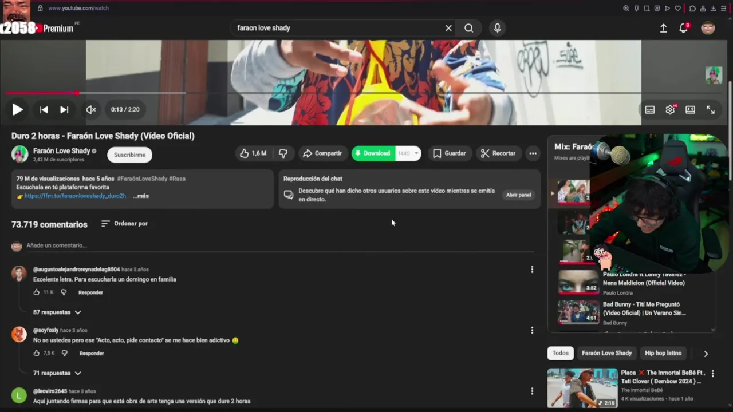The image size is (733, 412).
Task: Start voice search with the microphone icon
Action: pyautogui.click(x=497, y=28)
